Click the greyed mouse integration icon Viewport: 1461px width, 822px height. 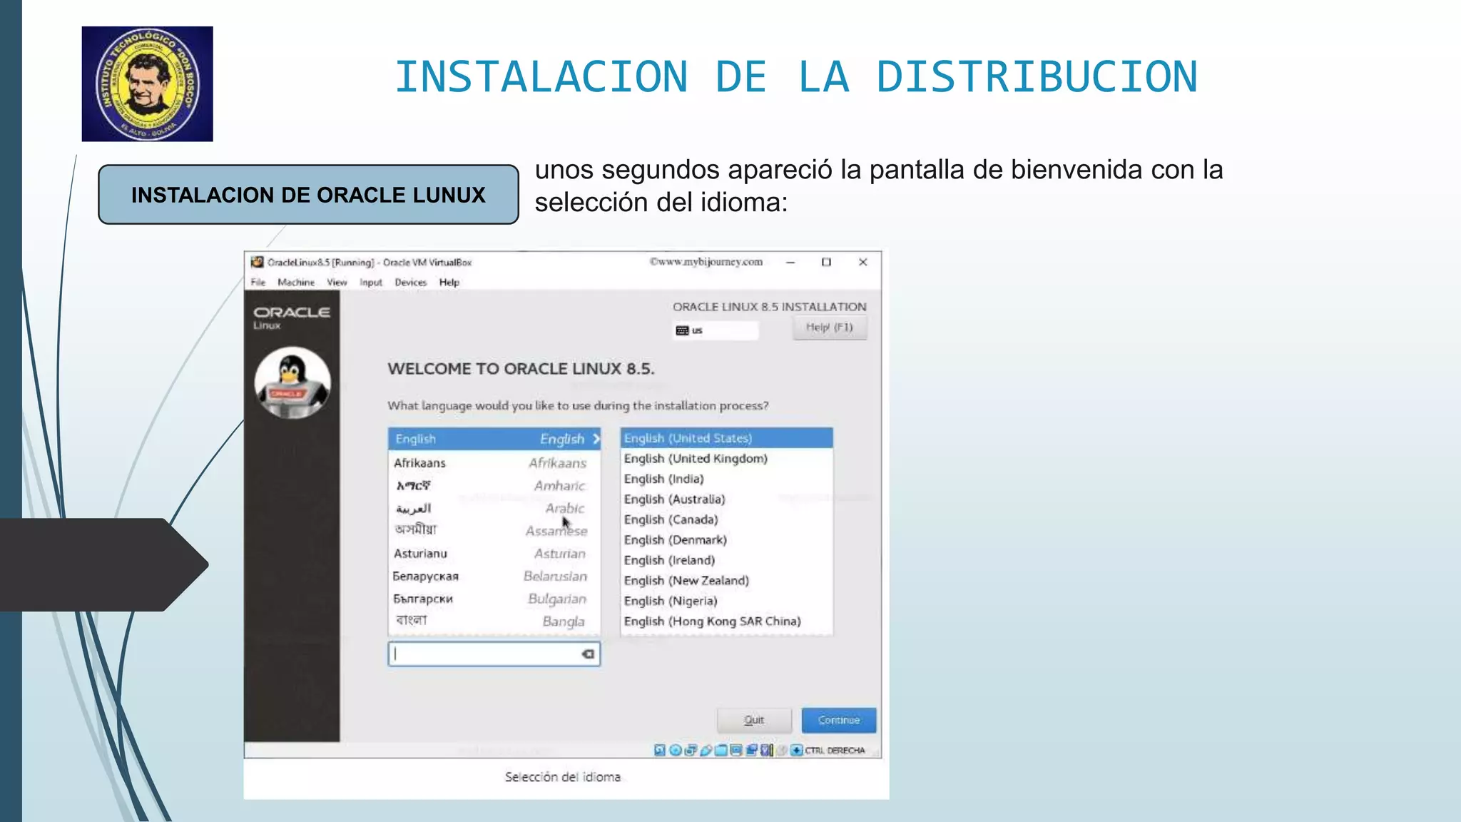[782, 751]
